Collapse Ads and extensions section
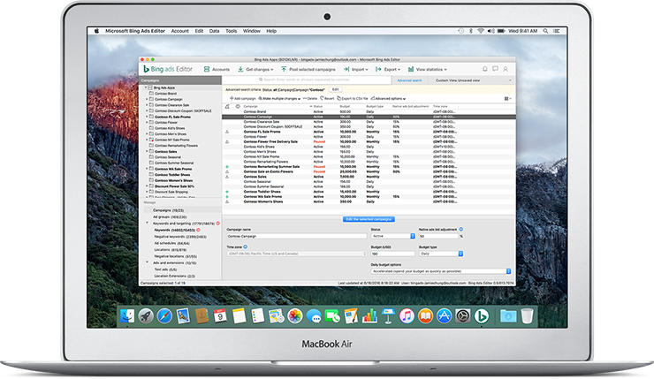 (x=147, y=262)
